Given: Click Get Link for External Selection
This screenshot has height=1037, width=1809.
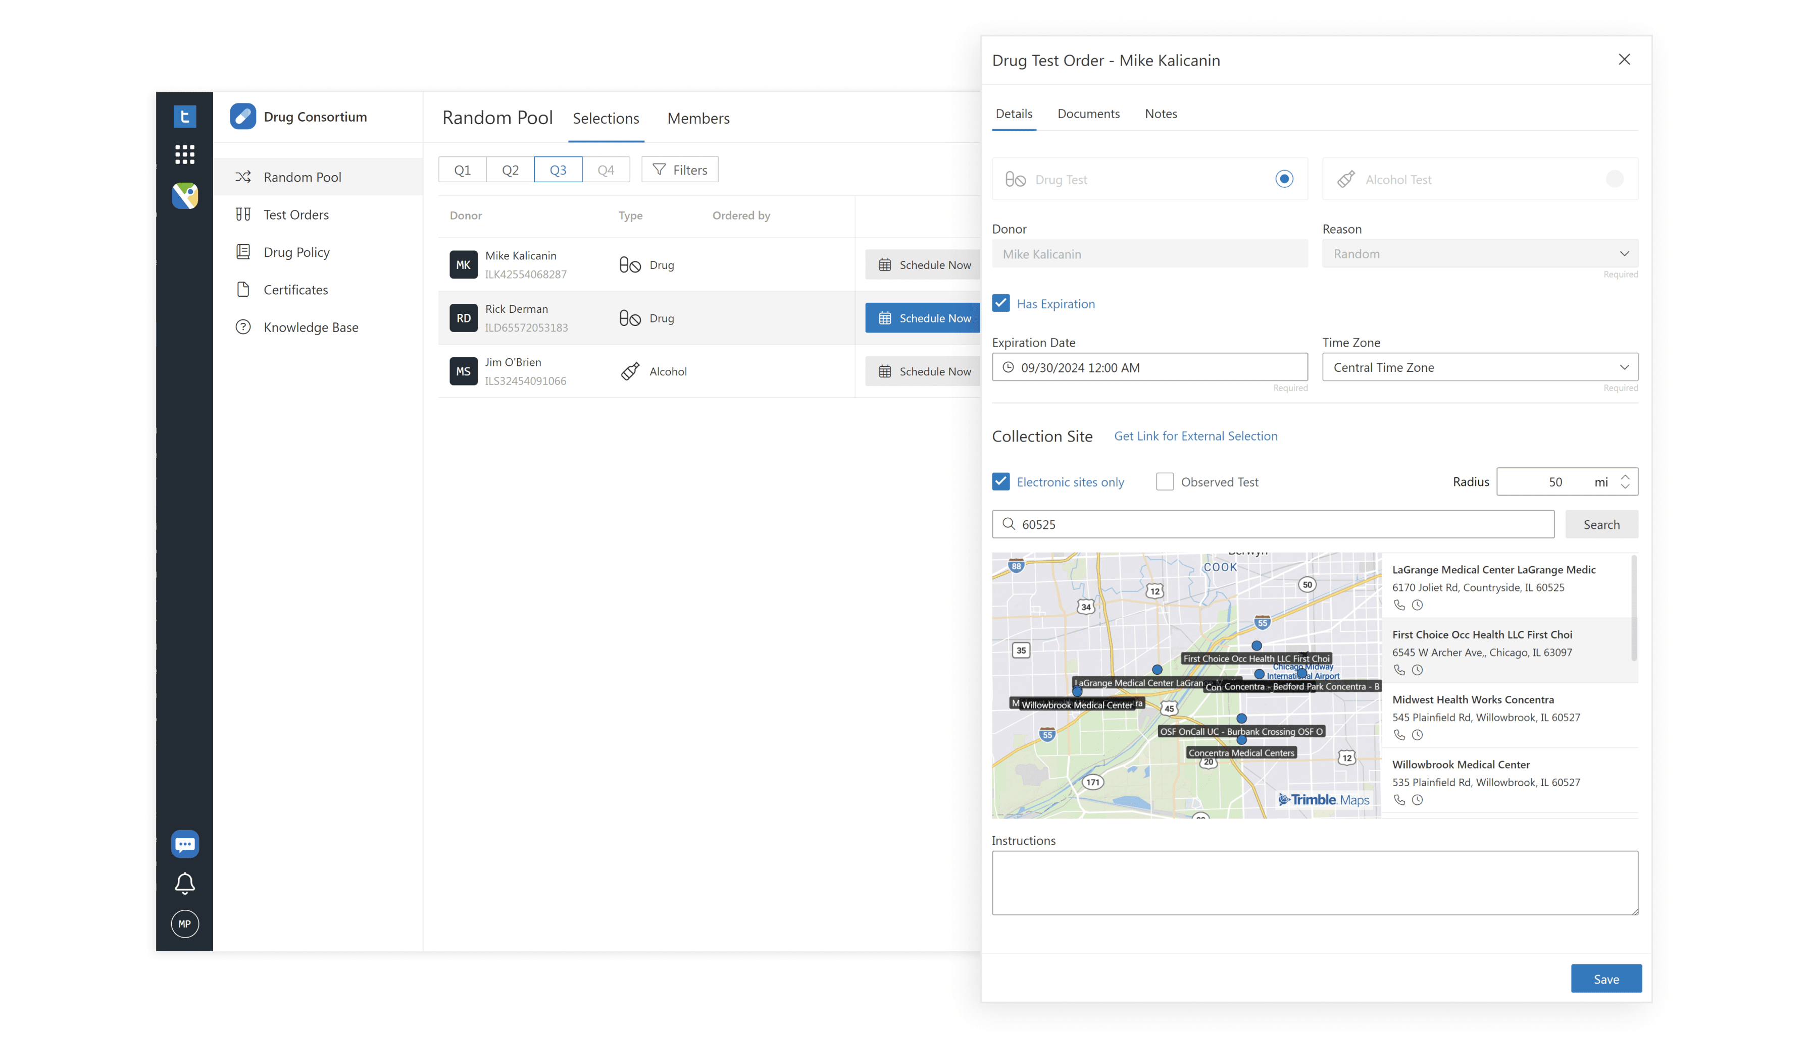Looking at the screenshot, I should tap(1195, 436).
